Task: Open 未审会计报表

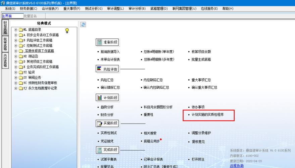Action: (110, 59)
